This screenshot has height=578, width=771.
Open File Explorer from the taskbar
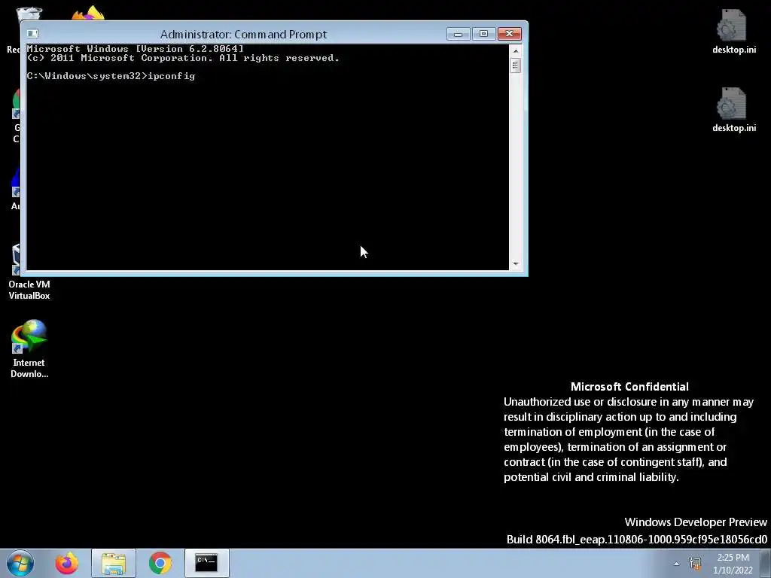(x=114, y=563)
